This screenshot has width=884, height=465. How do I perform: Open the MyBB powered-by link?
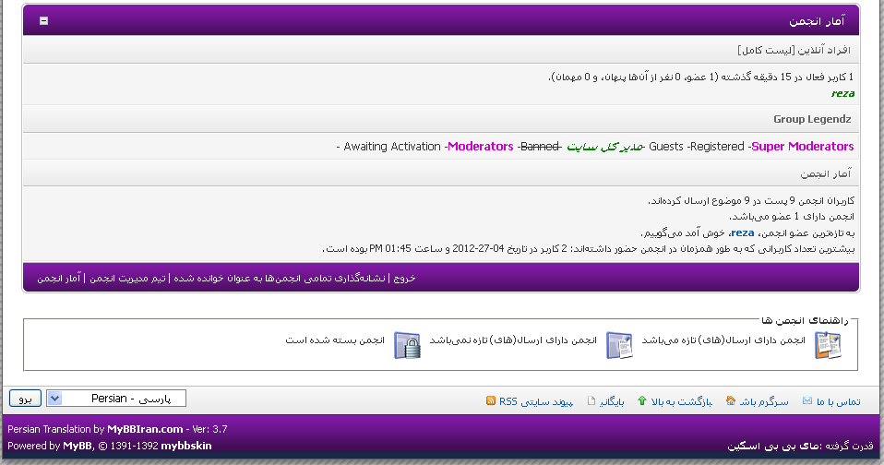(x=78, y=446)
